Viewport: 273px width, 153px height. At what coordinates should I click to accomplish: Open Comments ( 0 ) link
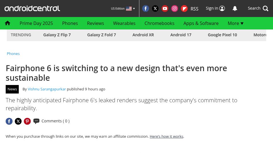click(x=55, y=121)
